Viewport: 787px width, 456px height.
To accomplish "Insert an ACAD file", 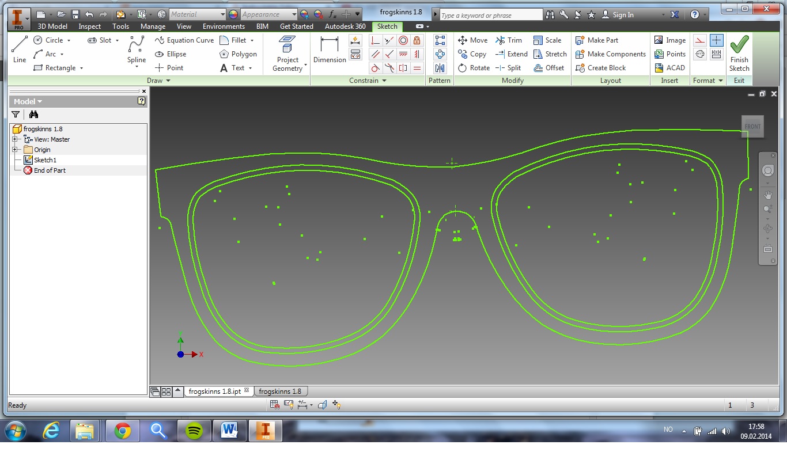I will [670, 68].
